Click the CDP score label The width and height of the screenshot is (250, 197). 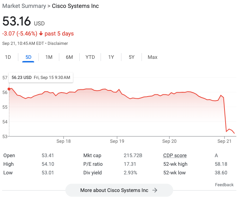click(x=175, y=155)
